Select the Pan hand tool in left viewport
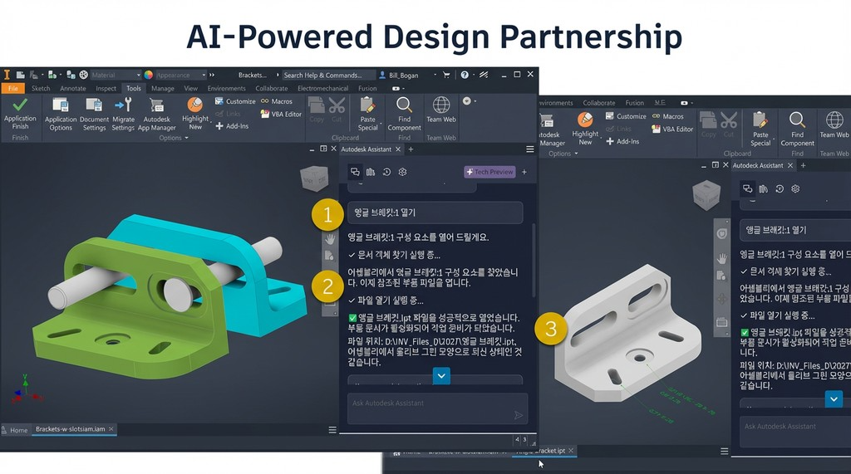Screen dimensions: 851x474 (x=329, y=239)
